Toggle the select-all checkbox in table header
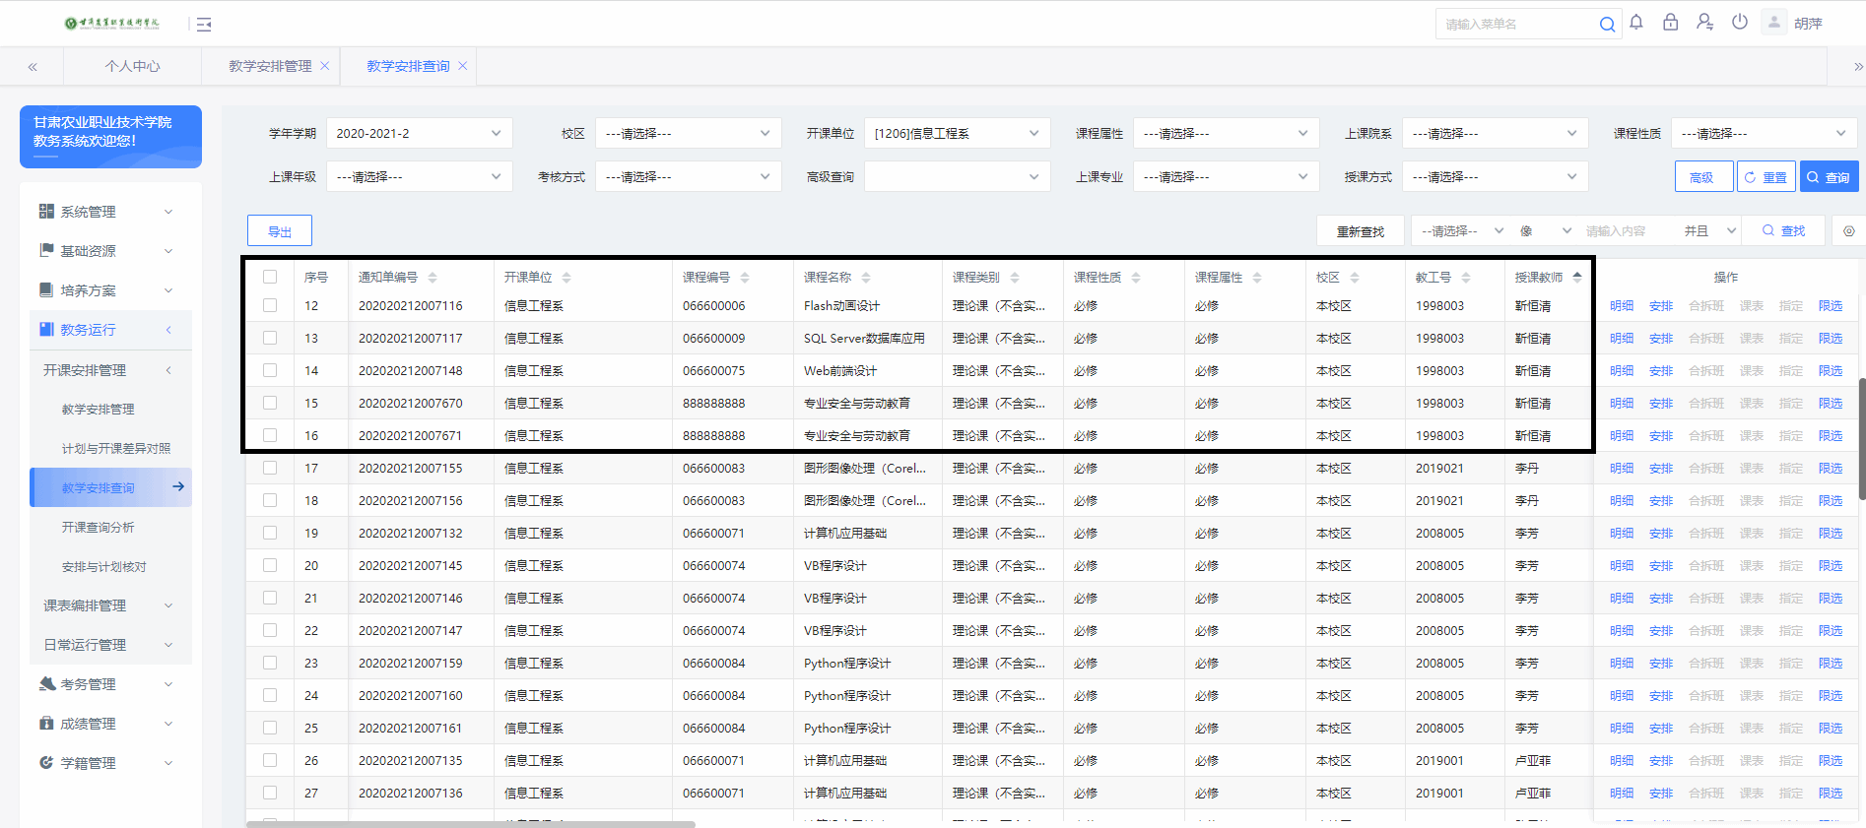 [x=270, y=278]
